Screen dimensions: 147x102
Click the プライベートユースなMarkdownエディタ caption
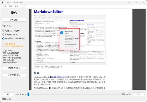tap(48, 67)
